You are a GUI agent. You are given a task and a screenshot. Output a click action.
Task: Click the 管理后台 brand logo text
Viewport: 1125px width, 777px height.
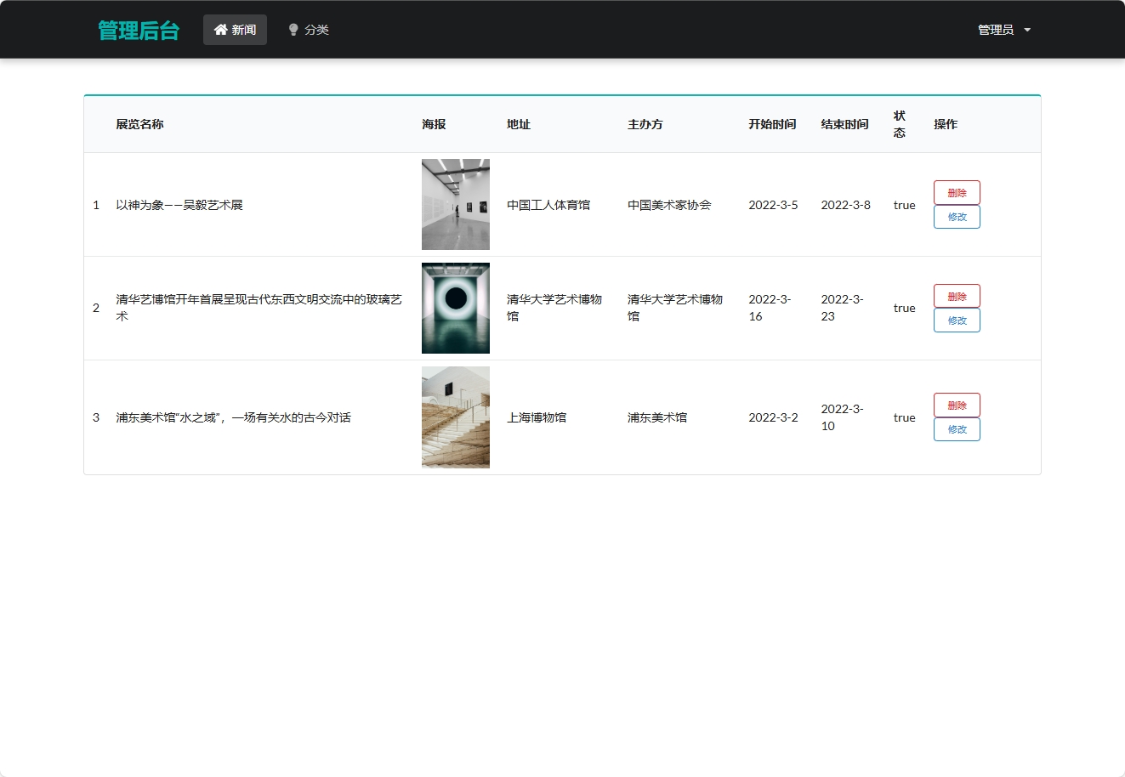pyautogui.click(x=139, y=29)
